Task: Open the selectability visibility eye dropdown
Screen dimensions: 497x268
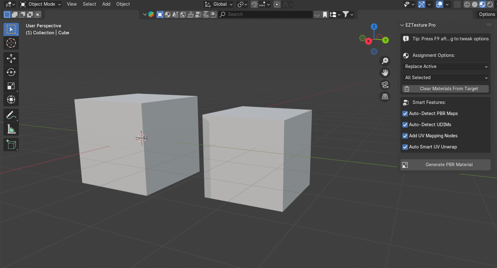Action: [x=409, y=4]
